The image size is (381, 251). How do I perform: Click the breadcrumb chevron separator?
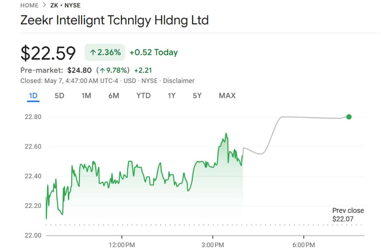tap(44, 5)
